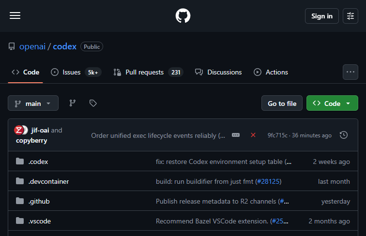The image size is (366, 236).
Task: Click the Sign in button
Action: (x=321, y=16)
